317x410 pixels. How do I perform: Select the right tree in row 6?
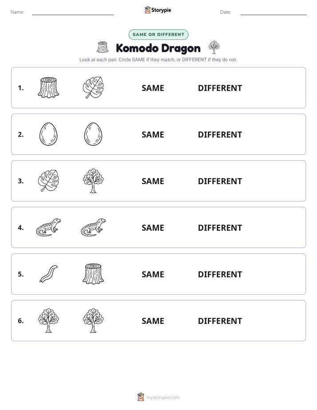click(x=93, y=320)
